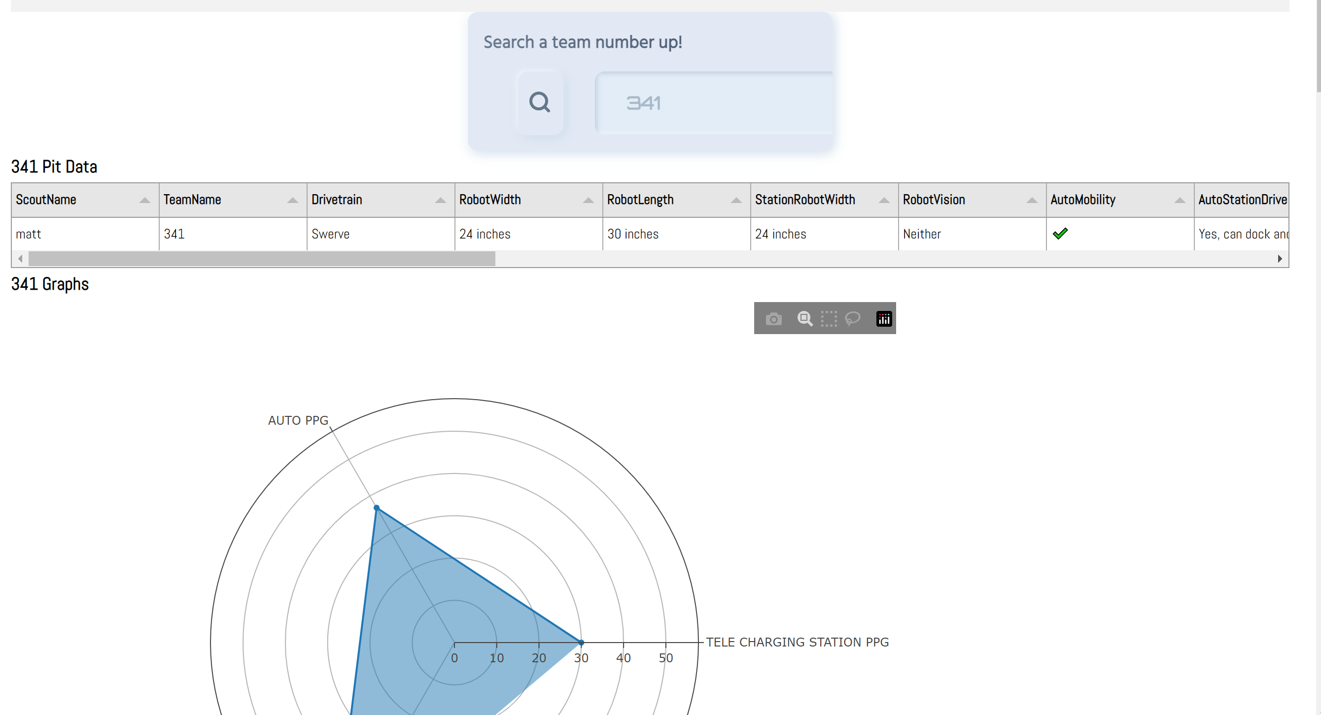1321x715 pixels.
Task: Download plot as PNG camera icon
Action: click(x=773, y=319)
